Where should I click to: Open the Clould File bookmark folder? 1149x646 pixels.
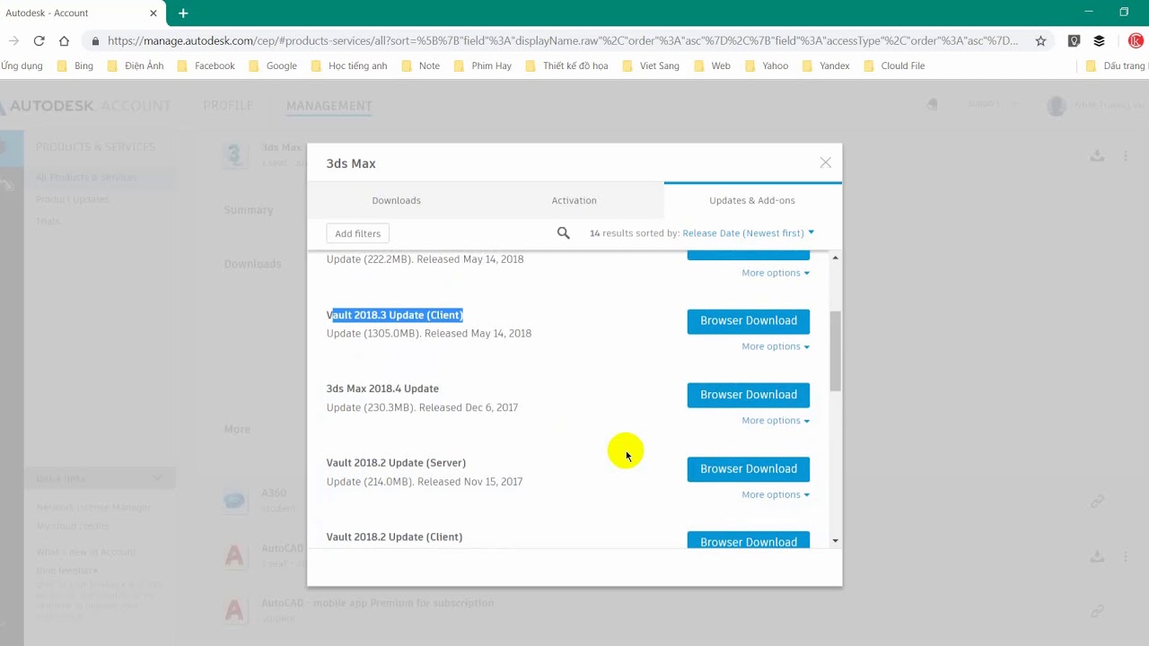893,65
